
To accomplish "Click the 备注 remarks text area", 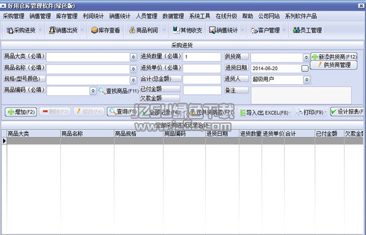I will pyautogui.click(x=301, y=95).
